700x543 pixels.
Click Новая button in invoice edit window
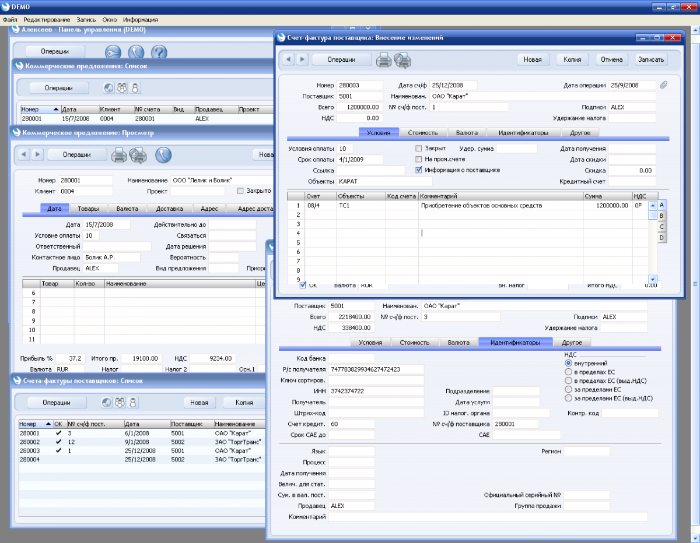pyautogui.click(x=533, y=59)
